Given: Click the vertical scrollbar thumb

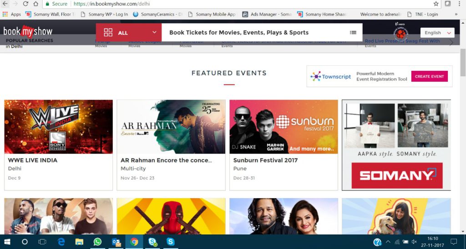Looking at the screenshot, I should pos(463,62).
